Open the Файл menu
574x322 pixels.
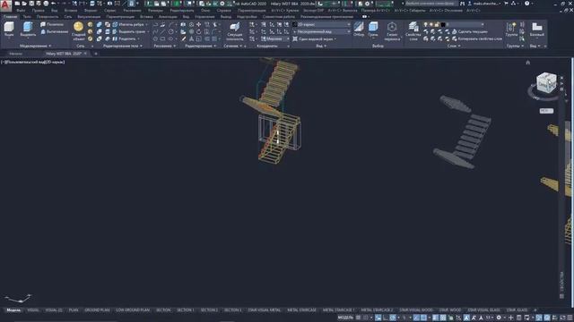(x=21, y=11)
